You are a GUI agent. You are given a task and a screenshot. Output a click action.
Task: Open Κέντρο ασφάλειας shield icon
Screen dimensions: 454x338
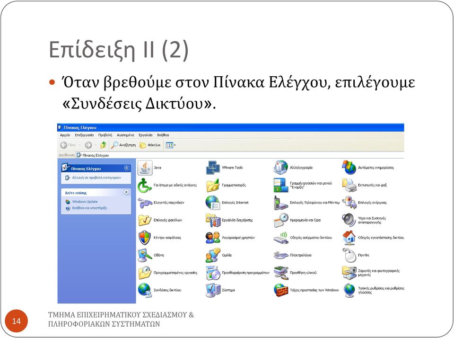coord(145,238)
